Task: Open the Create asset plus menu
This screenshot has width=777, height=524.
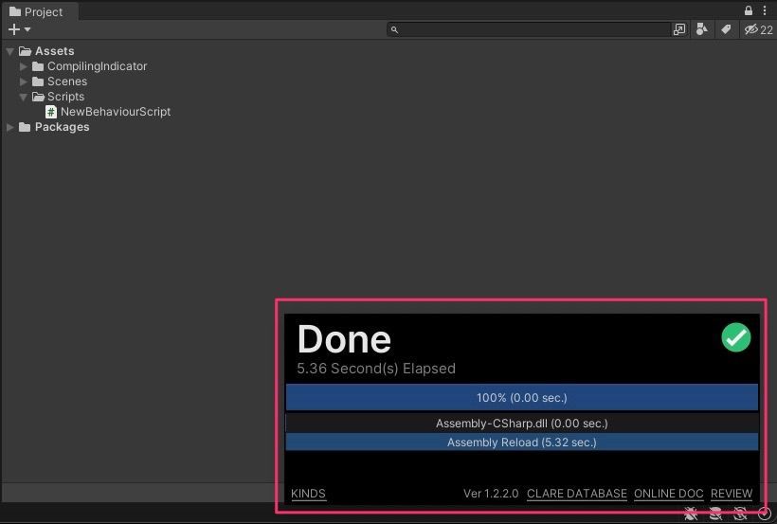Action: click(x=19, y=29)
